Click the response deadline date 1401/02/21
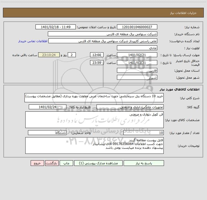207x200 pixels. (137, 55)
